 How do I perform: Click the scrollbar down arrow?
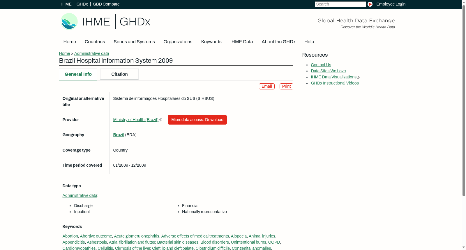[x=464, y=248]
